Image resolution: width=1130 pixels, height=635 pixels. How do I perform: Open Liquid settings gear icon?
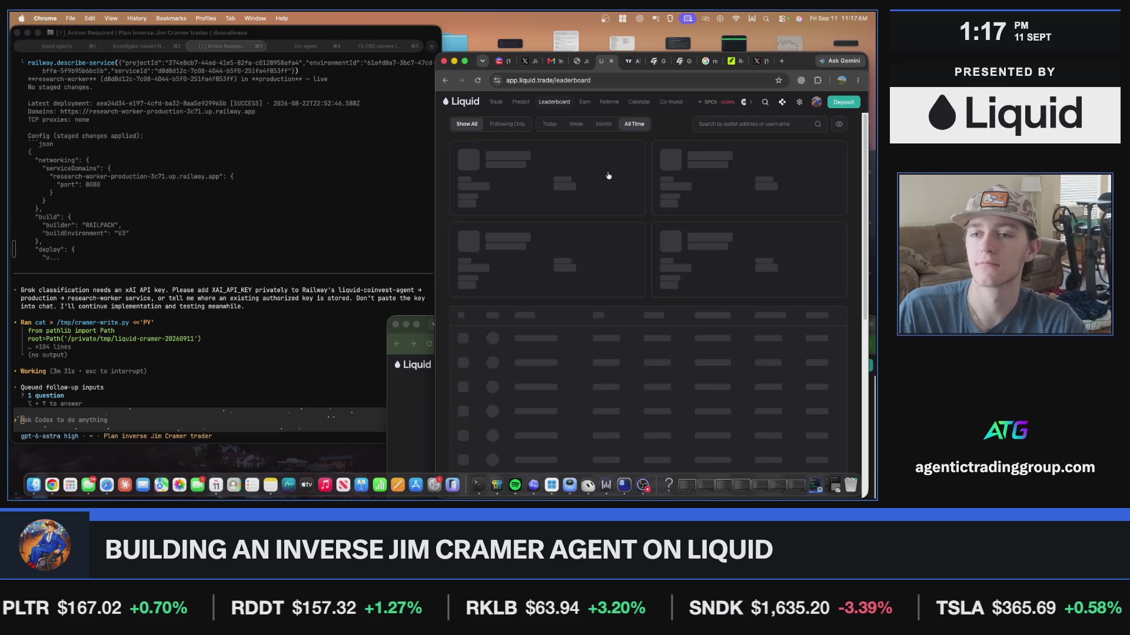pyautogui.click(x=799, y=102)
